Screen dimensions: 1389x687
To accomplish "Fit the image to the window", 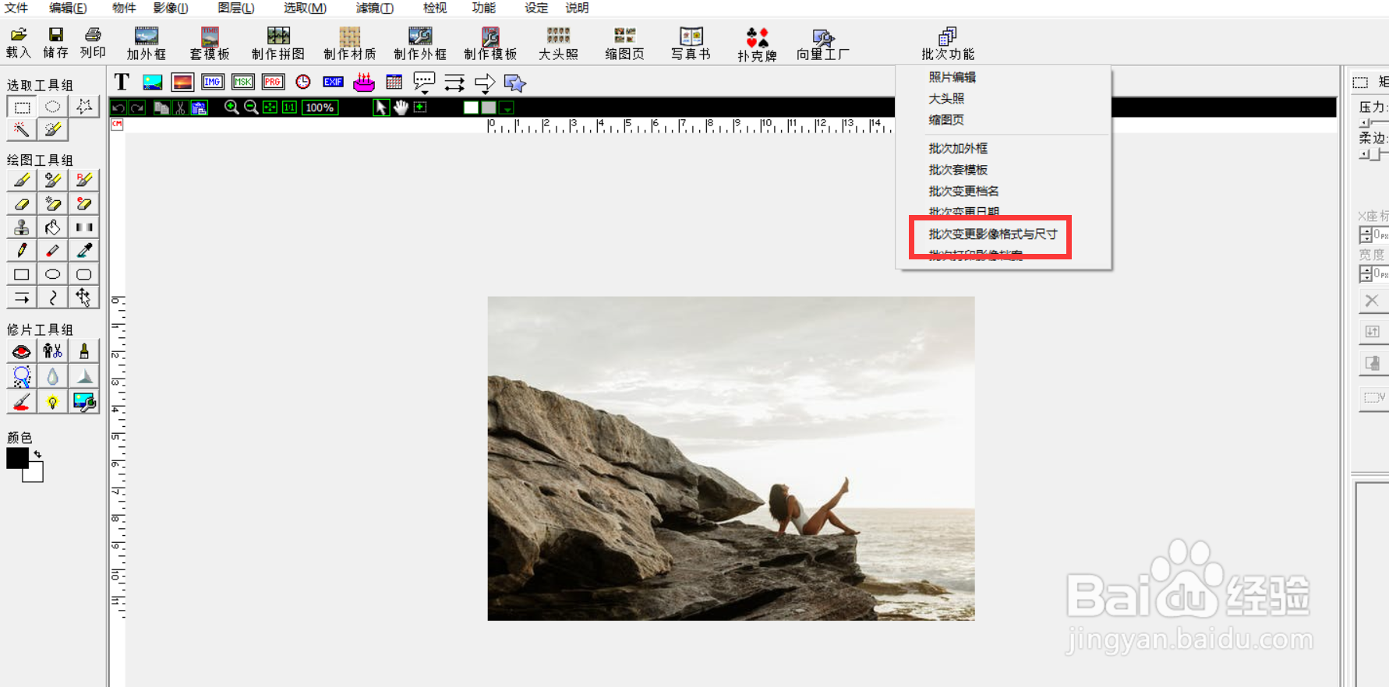I will (270, 107).
